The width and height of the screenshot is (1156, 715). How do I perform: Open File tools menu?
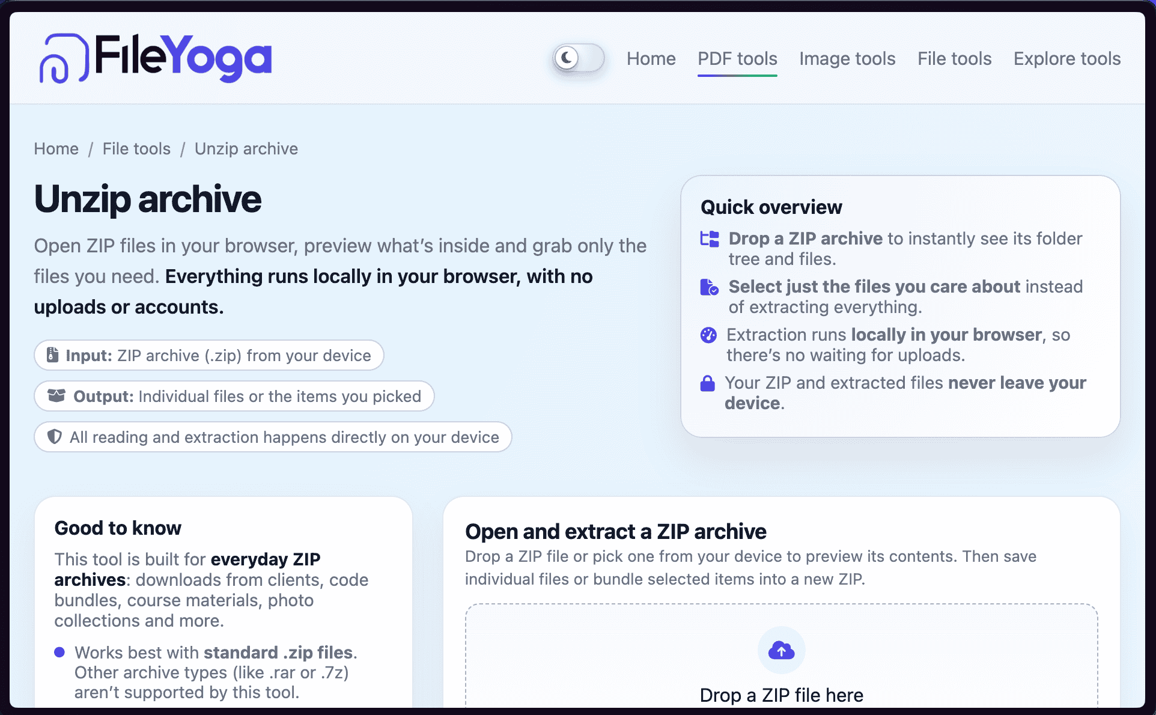tap(954, 58)
